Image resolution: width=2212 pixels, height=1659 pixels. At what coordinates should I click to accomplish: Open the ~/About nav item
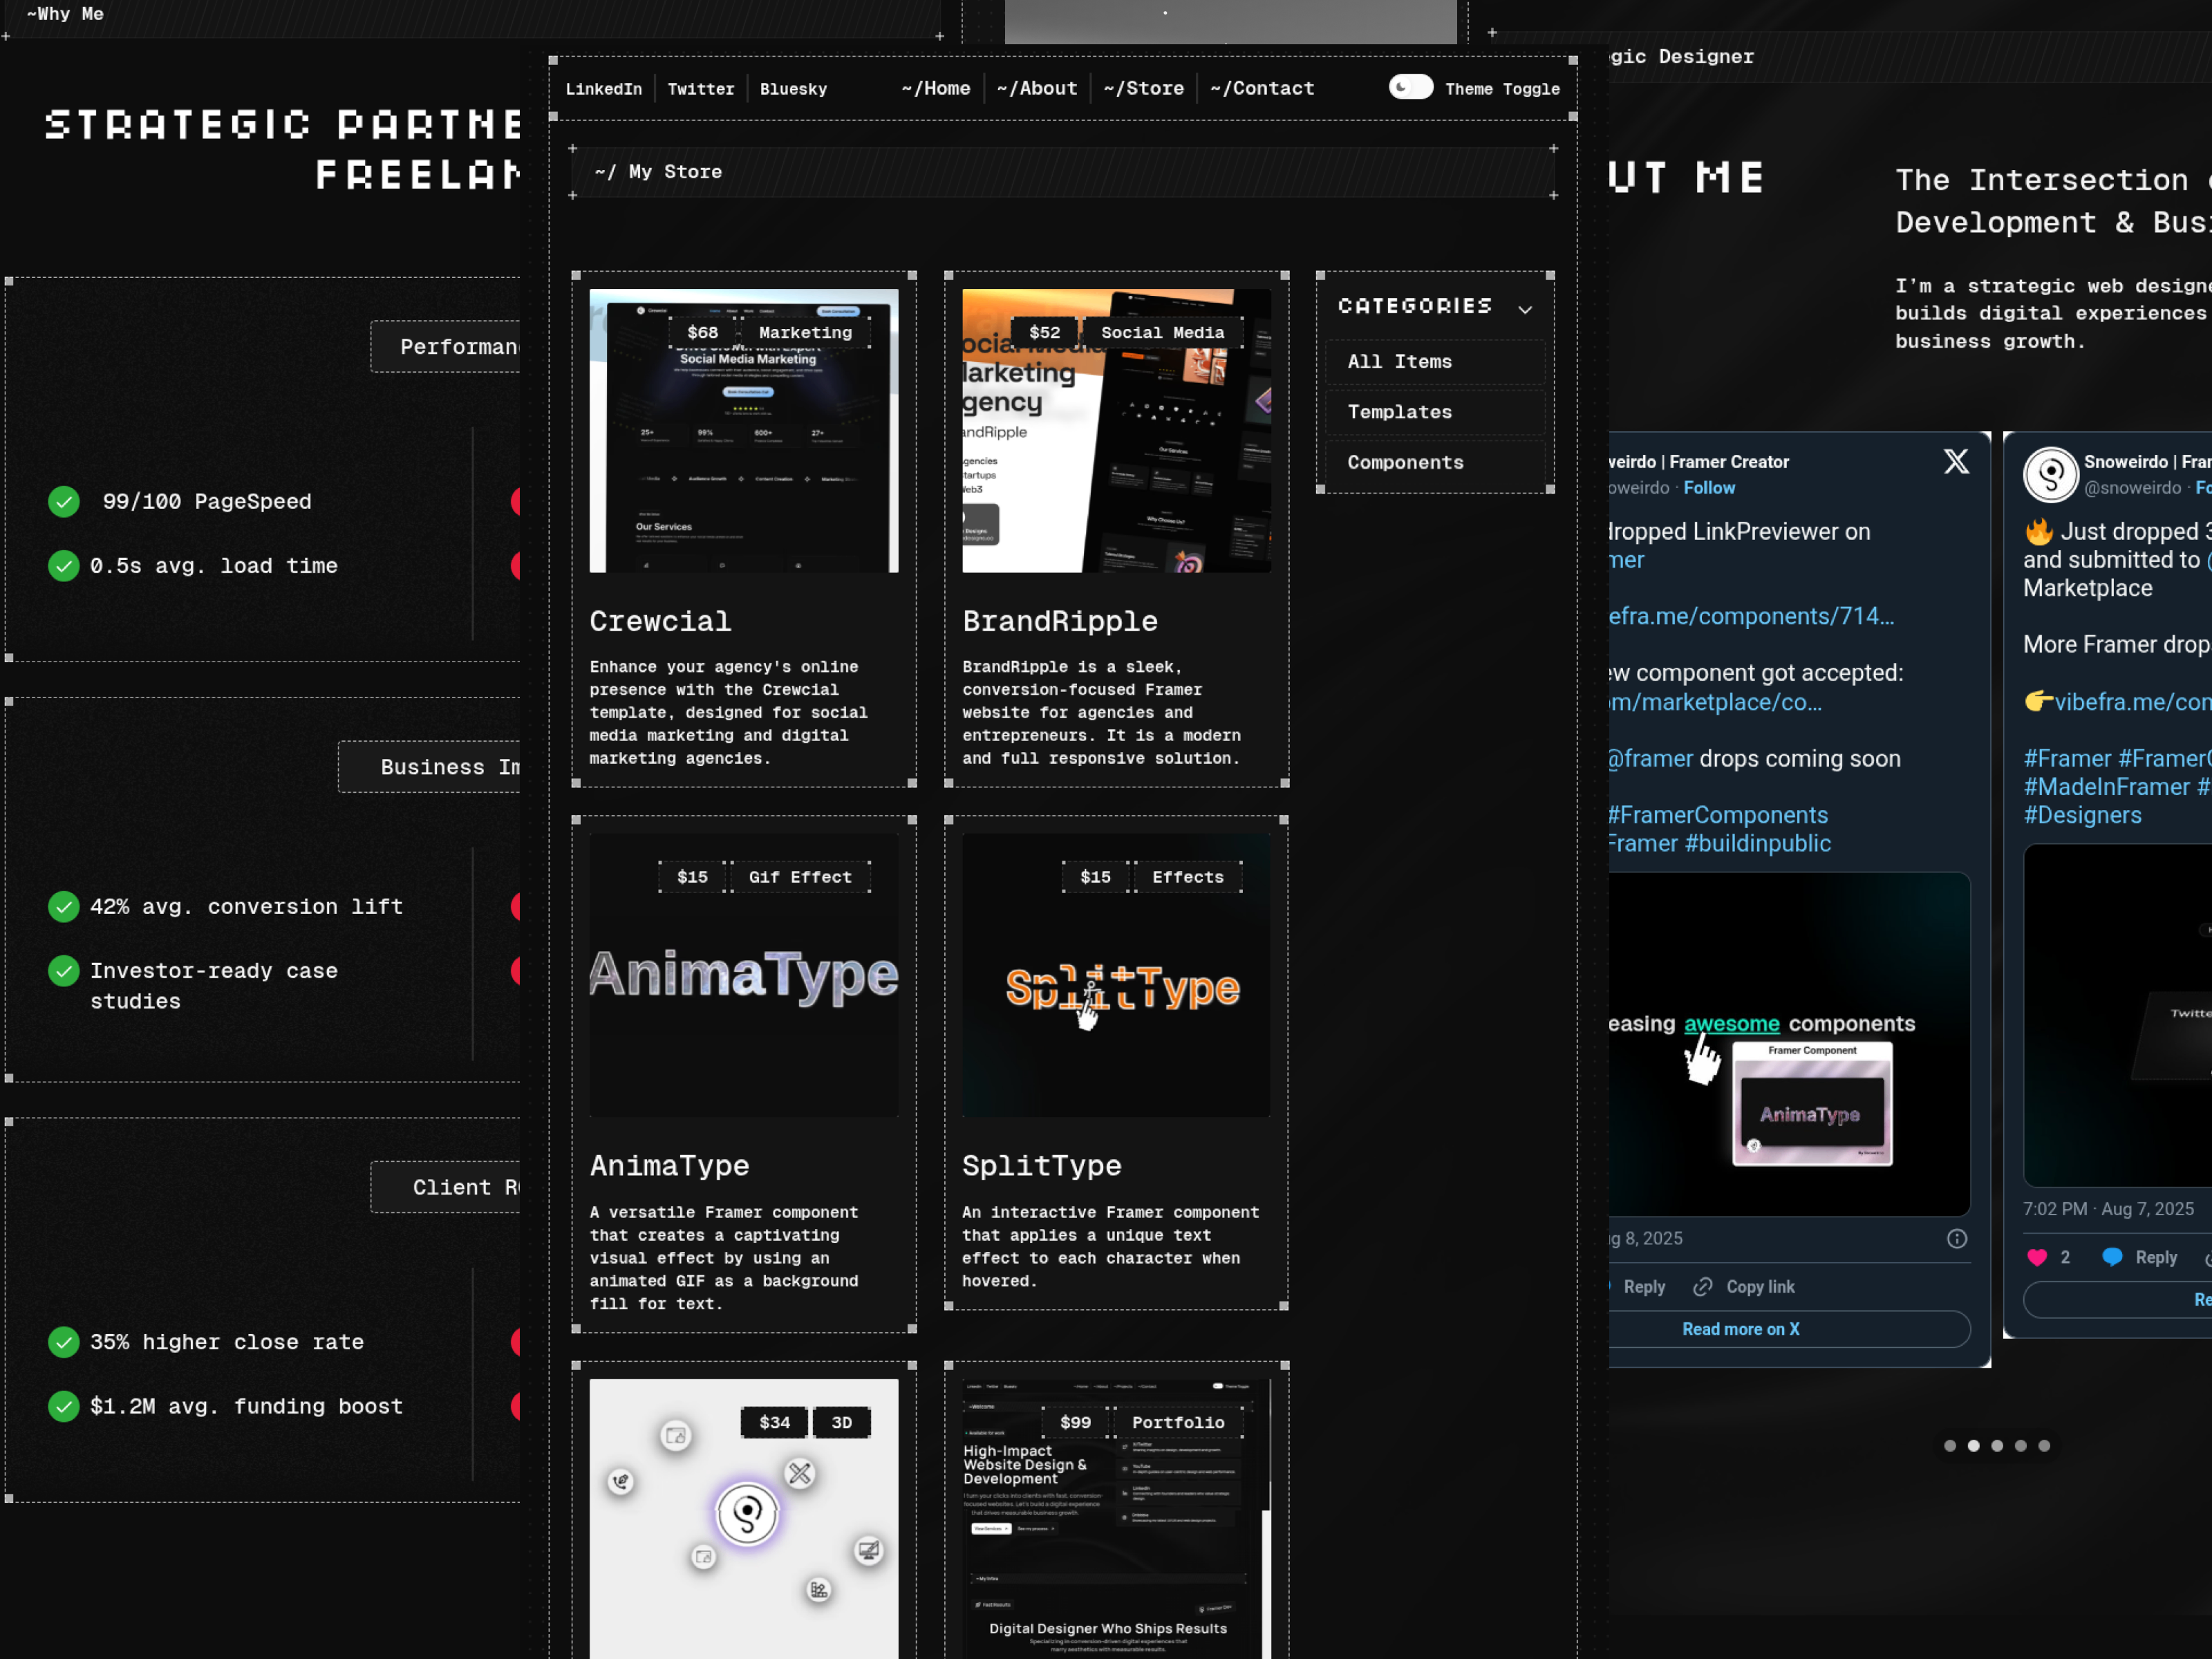coord(1036,88)
